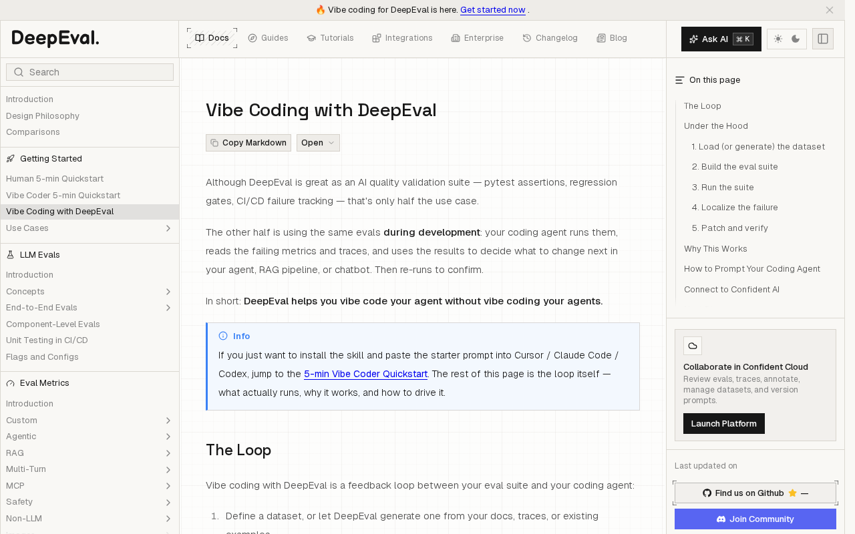Switch to light theme sun icon
Image resolution: width=855 pixels, height=534 pixels.
(778, 39)
